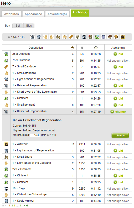Collapse the Helmet of Regeneration bid panel

(118, 112)
